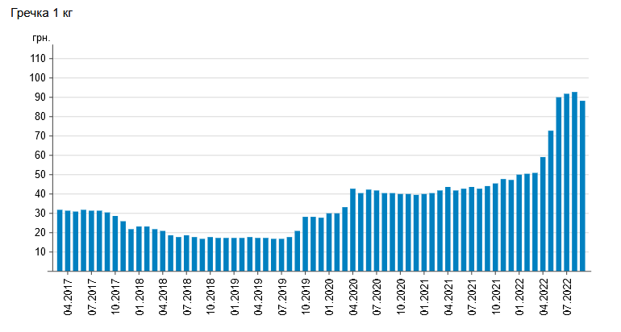
Task: Click the blue bar for 04.2021
Action: coord(448,229)
